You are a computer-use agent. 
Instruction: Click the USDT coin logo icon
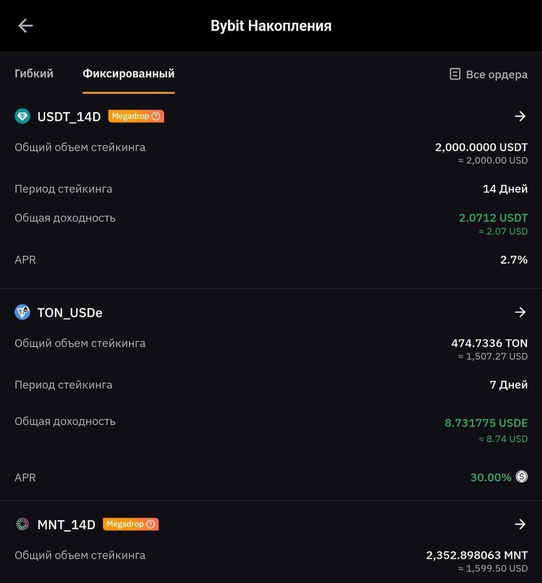click(x=22, y=117)
